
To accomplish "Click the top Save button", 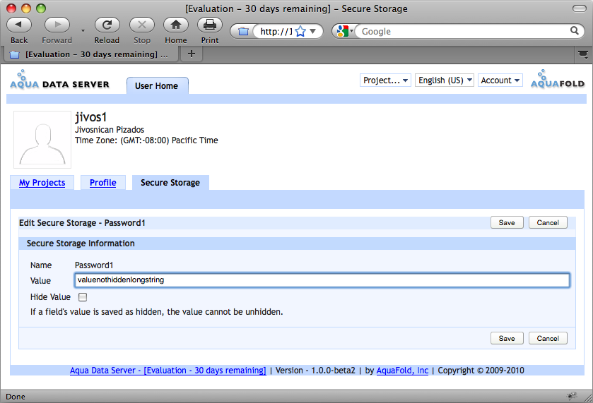I will click(x=507, y=222).
